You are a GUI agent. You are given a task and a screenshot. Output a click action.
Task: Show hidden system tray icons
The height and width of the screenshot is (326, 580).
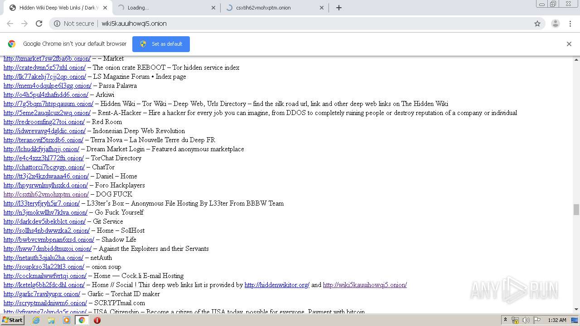click(x=507, y=320)
